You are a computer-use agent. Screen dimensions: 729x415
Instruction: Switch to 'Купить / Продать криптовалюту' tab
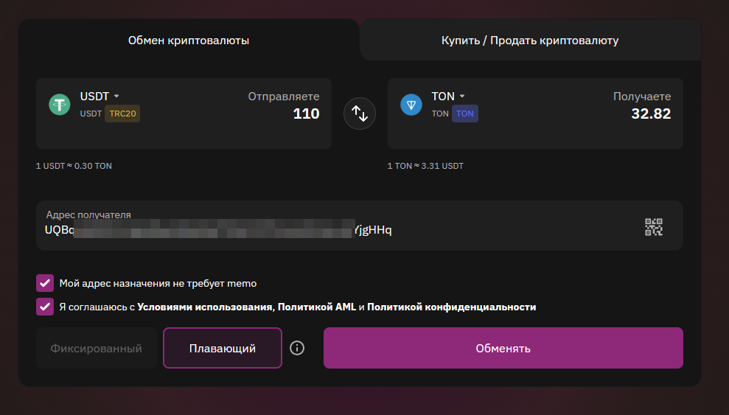530,41
